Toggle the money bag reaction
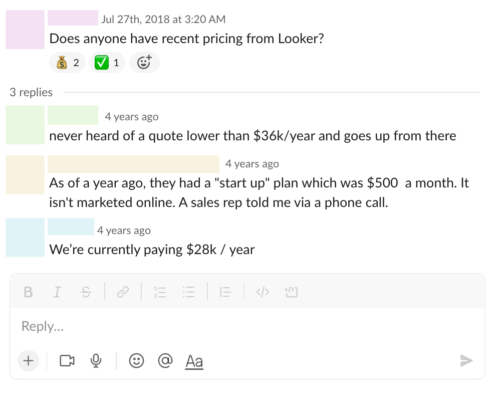 tap(68, 63)
